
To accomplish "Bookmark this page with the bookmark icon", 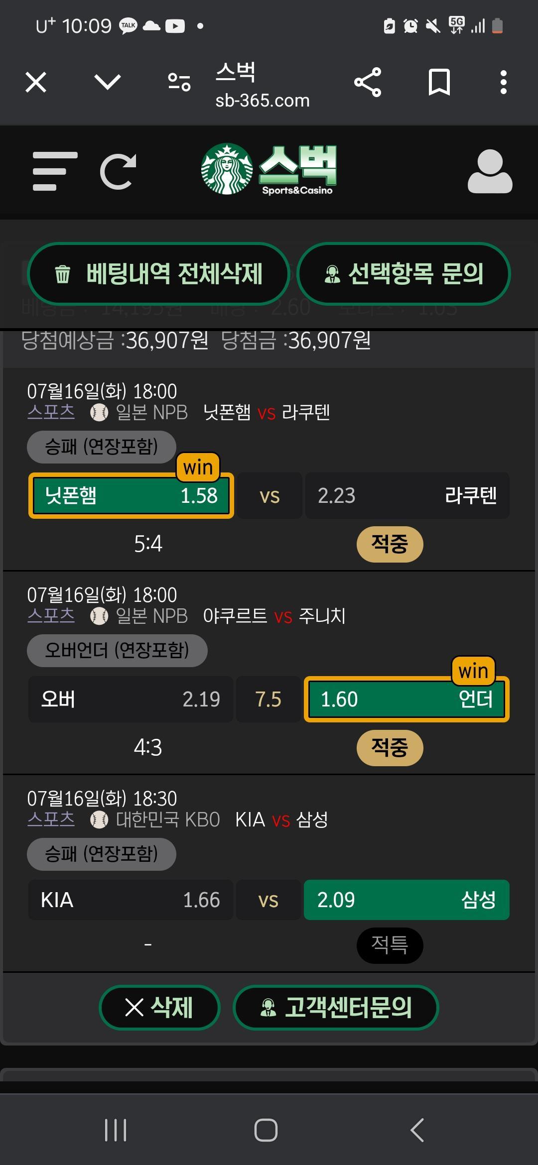I will [439, 82].
